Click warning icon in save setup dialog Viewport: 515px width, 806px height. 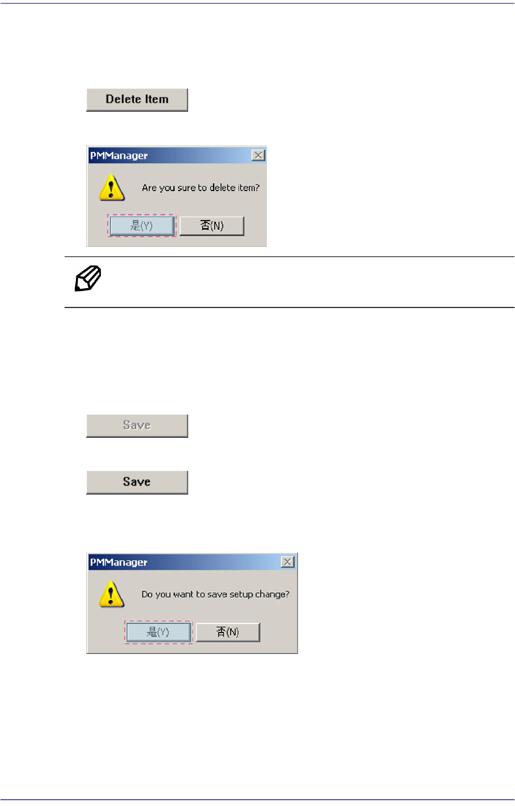[112, 594]
